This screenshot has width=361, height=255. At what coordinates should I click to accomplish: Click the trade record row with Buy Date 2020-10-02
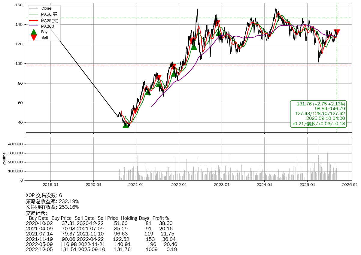[99, 223]
